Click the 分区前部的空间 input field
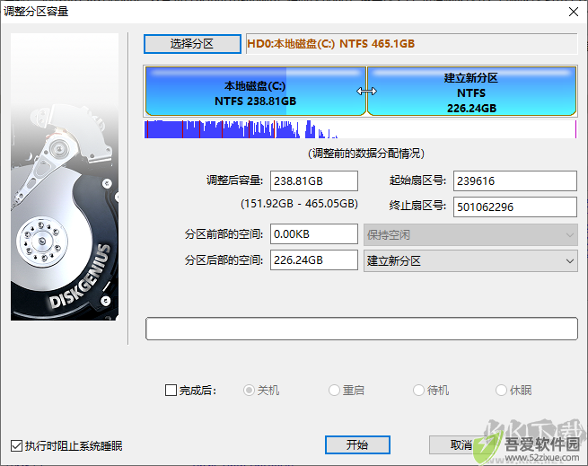The image size is (588, 466). point(314,234)
